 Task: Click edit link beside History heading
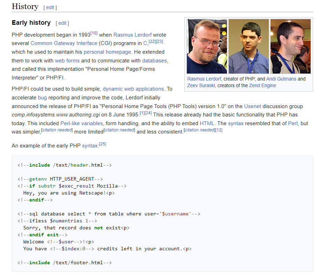point(50,8)
